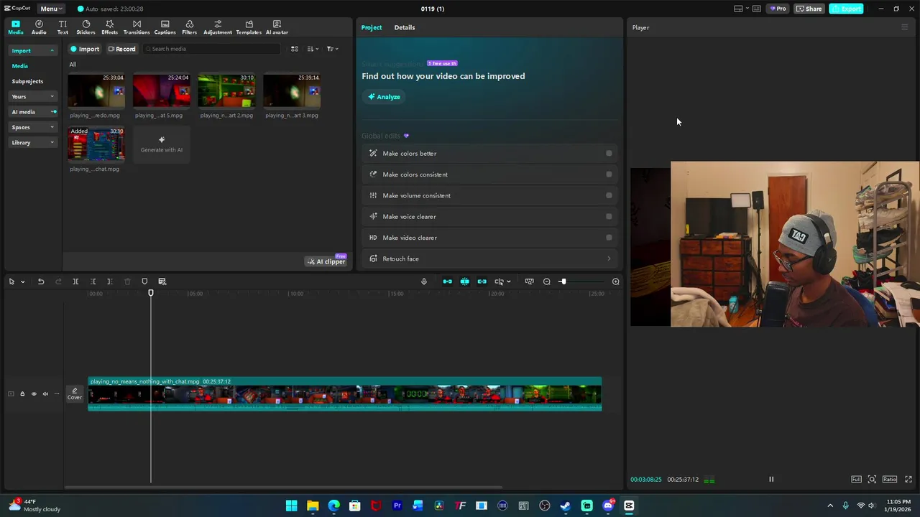The image size is (920, 517).
Task: Open File Explorer from the taskbar
Action: click(313, 506)
